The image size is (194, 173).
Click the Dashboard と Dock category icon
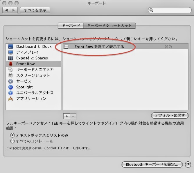click(11, 47)
